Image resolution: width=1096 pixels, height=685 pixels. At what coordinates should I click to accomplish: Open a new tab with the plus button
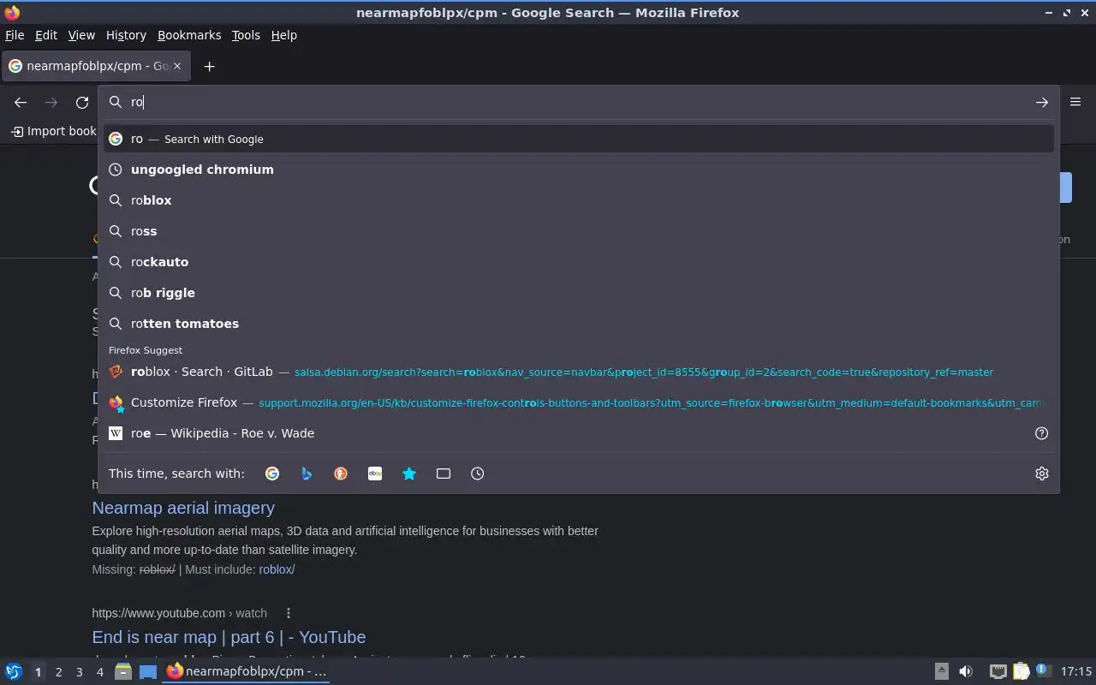[209, 66]
